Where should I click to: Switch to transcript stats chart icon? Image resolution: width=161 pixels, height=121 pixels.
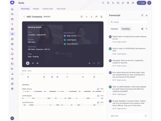coord(147,15)
